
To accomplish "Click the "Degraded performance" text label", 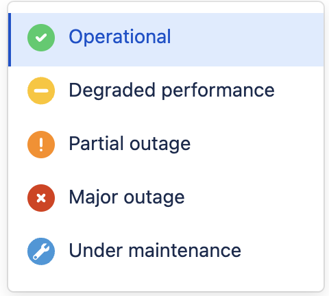I will click(171, 90).
